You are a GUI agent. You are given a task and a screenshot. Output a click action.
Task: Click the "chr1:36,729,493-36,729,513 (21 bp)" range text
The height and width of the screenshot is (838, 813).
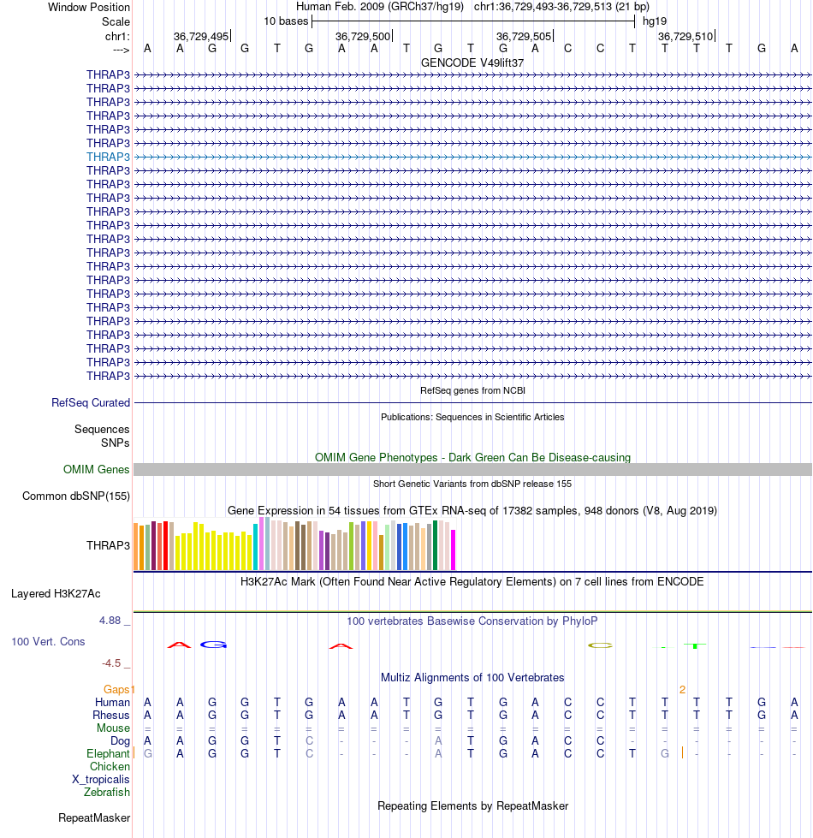tap(561, 7)
